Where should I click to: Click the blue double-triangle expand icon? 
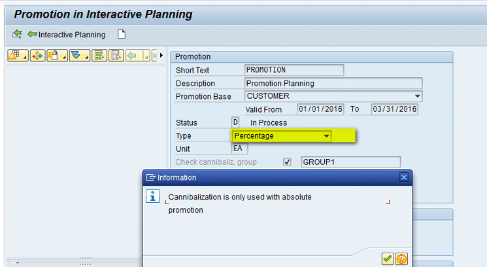(78, 56)
